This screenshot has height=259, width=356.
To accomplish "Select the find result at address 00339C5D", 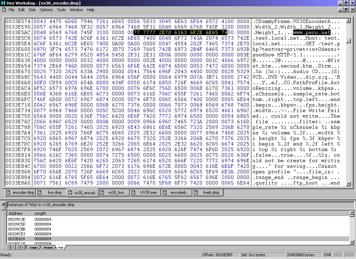I will point(178,224).
